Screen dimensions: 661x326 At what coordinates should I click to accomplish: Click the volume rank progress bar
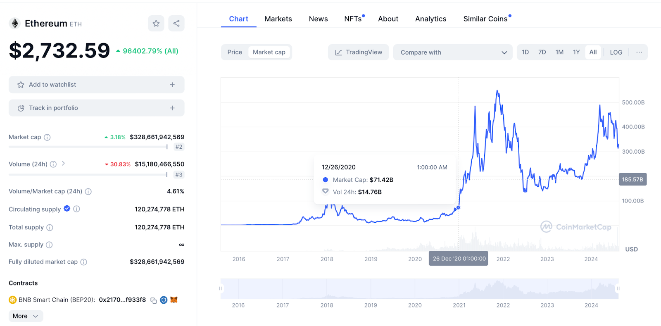[x=88, y=175]
